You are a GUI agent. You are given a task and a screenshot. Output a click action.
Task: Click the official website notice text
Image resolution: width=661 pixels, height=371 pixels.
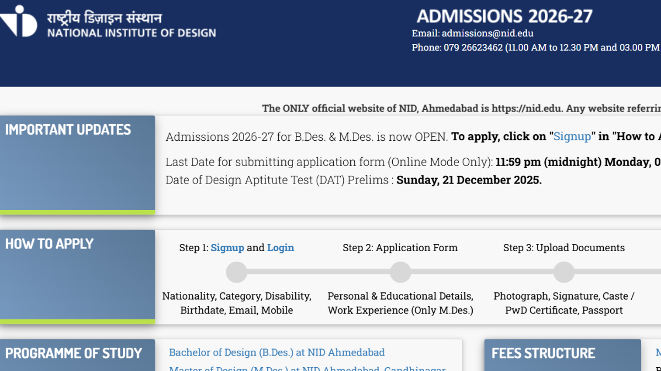click(462, 108)
